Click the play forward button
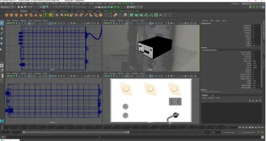This screenshot has height=141, width=266. pyautogui.click(x=252, y=127)
